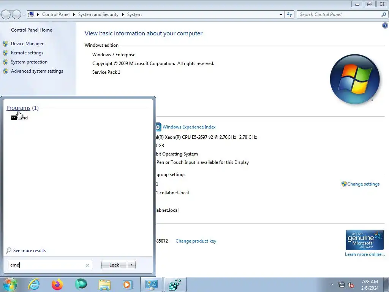This screenshot has height=292, width=389.
Task: Click the Lock button
Action: [x=114, y=265]
